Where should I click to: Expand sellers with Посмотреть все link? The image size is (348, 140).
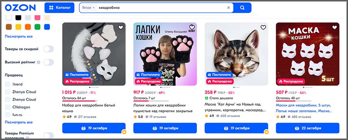tap(19, 122)
